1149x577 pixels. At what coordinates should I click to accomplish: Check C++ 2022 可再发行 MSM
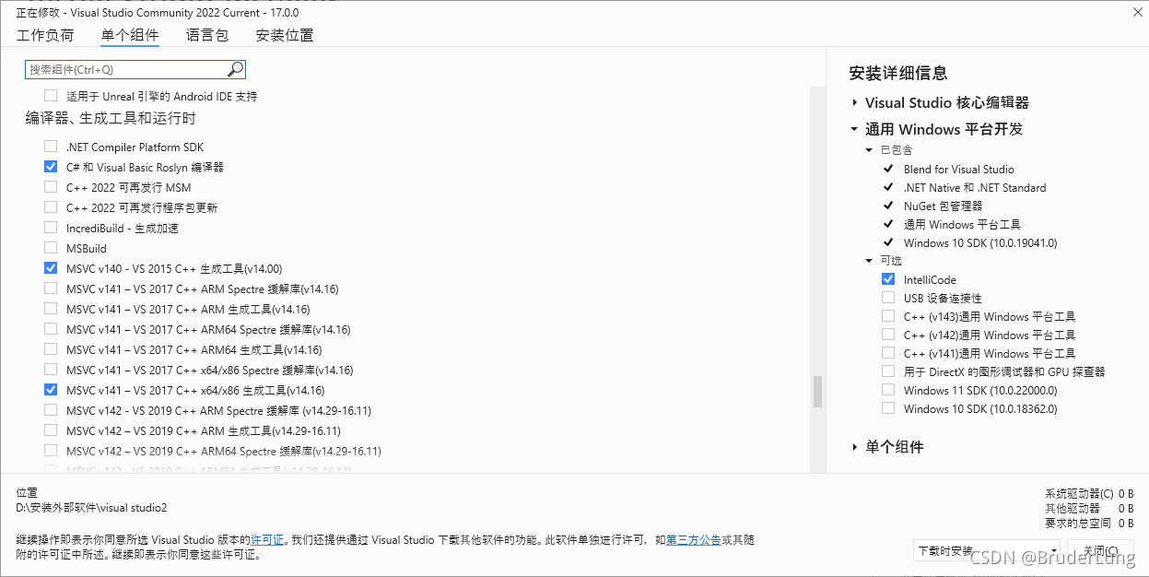[x=51, y=188]
